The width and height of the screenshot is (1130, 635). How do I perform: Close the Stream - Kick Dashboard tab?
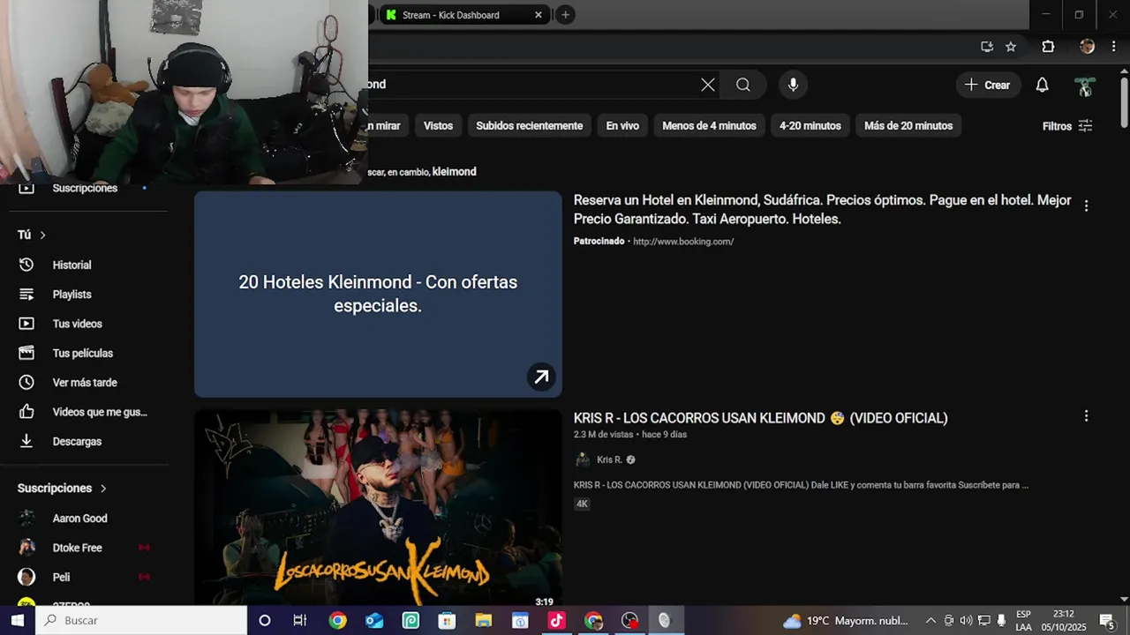pos(539,14)
